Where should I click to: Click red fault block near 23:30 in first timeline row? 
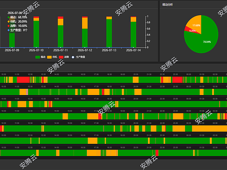(177, 80)
